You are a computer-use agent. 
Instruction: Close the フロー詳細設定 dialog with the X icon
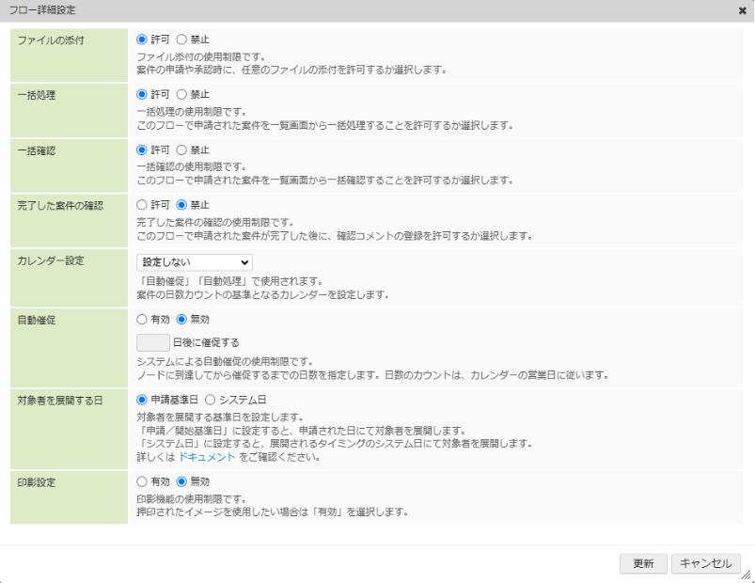click(x=743, y=10)
